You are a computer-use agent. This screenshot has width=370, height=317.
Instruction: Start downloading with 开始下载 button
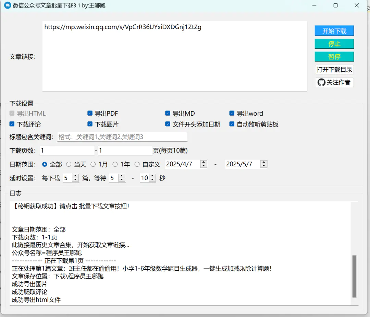coord(334,31)
